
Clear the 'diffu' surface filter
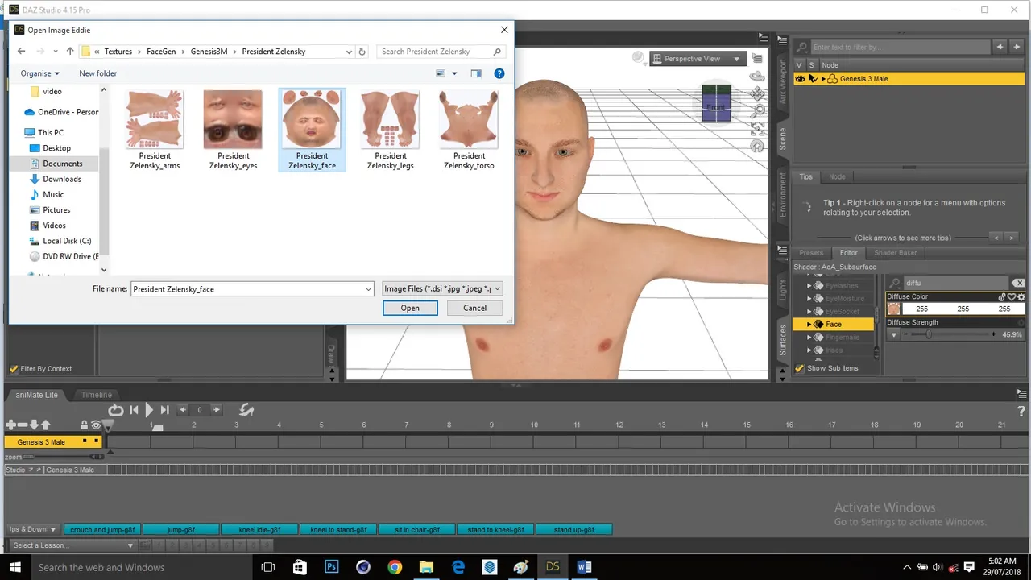1018,283
